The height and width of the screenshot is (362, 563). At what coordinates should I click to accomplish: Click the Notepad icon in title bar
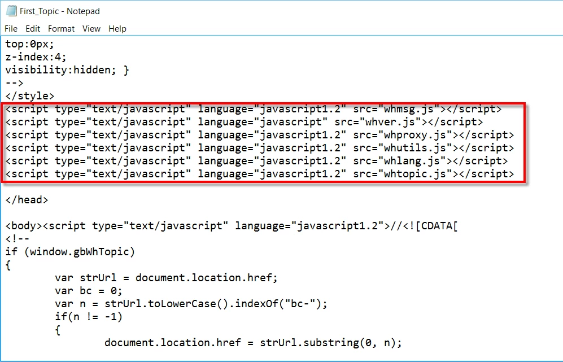[11, 11]
